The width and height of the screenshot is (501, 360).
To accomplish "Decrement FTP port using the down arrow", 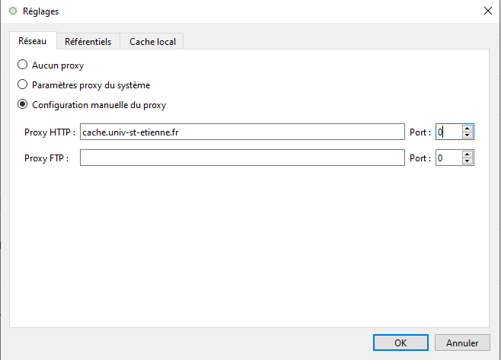I will tap(467, 162).
